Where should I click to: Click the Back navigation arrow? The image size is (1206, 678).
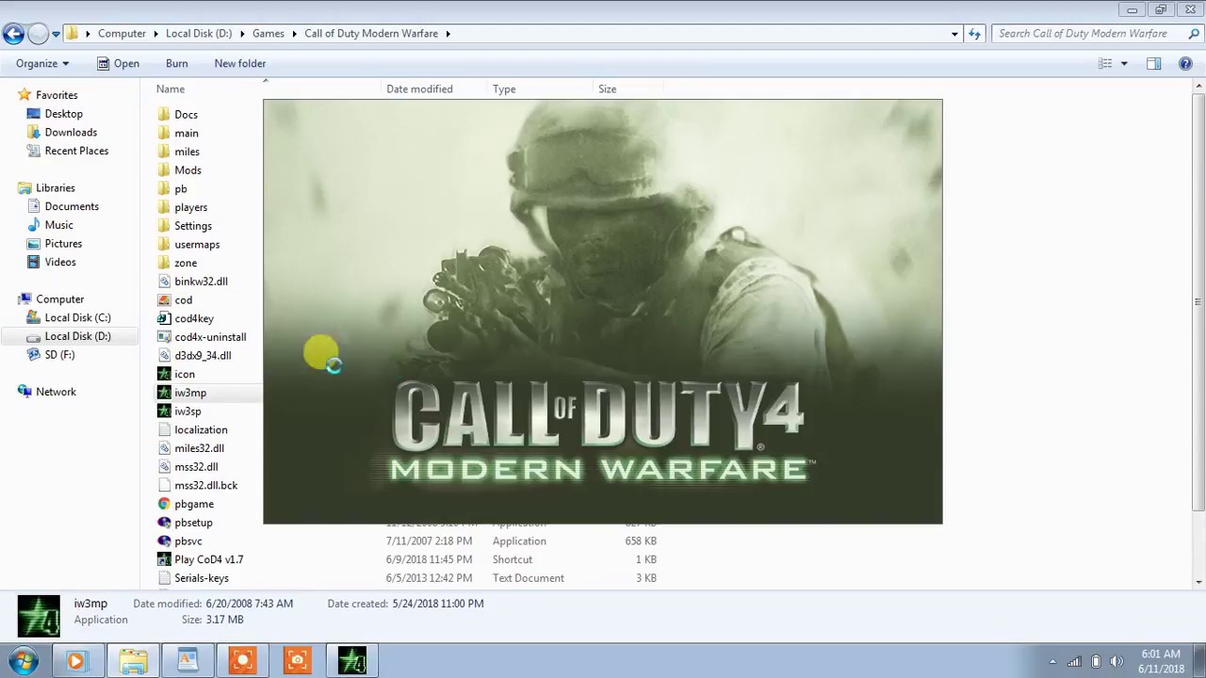pyautogui.click(x=12, y=34)
